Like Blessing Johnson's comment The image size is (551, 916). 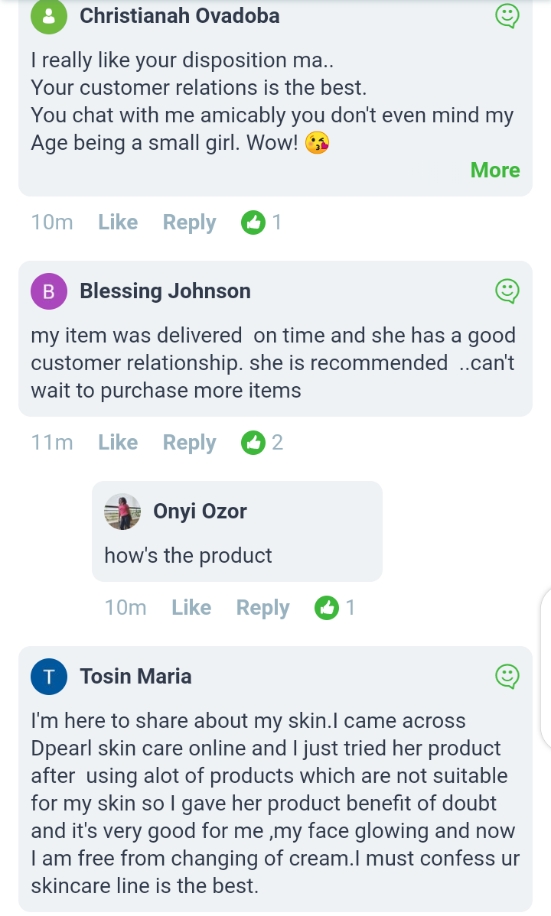pyautogui.click(x=118, y=443)
